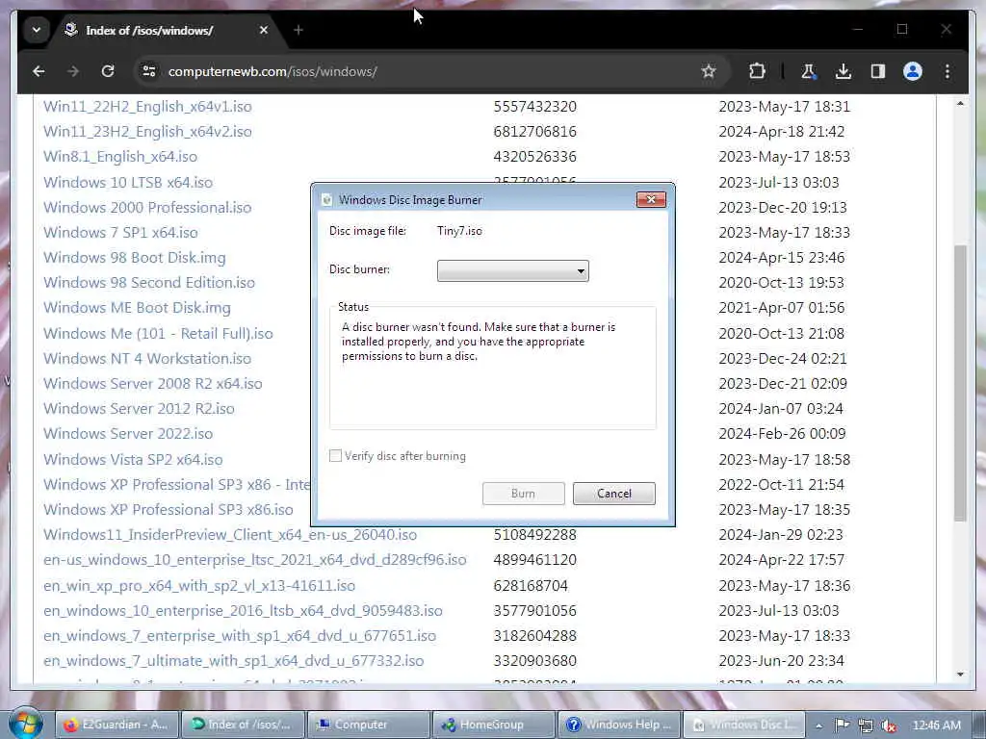
Task: Click Windows 7 SP1 x64.iso link
Action: (120, 233)
